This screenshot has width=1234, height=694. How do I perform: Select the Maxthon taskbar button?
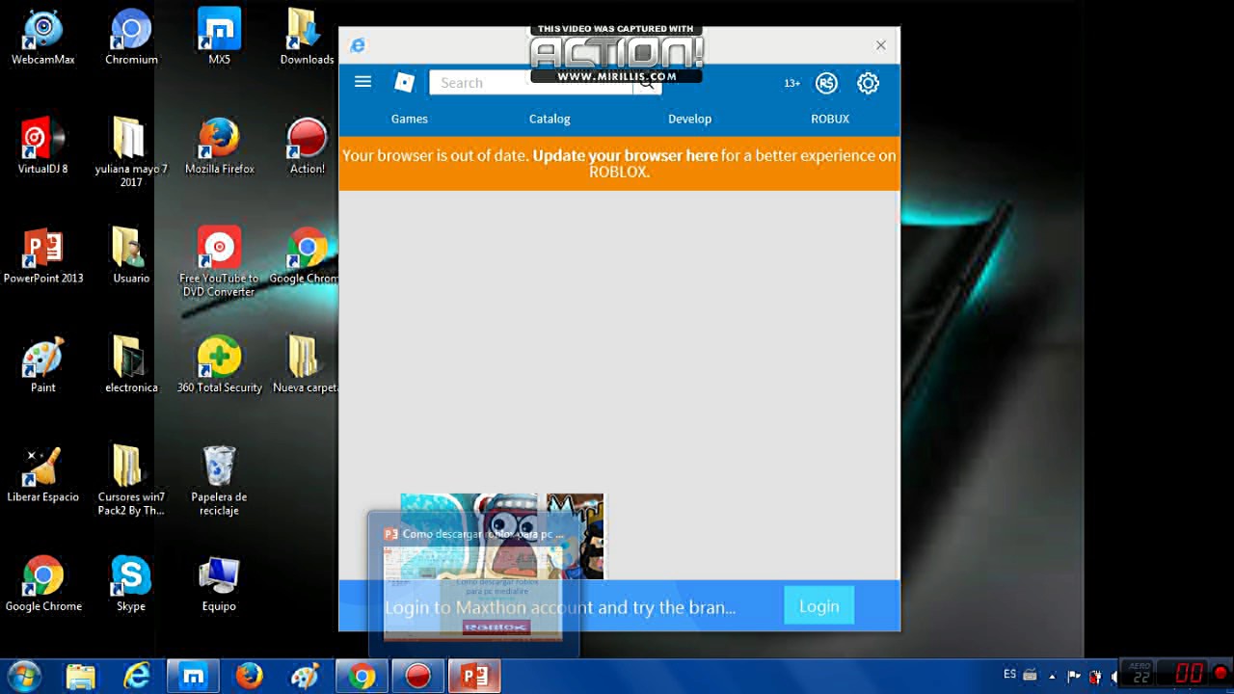pyautogui.click(x=194, y=677)
